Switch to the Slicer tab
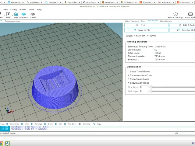 (143, 21)
